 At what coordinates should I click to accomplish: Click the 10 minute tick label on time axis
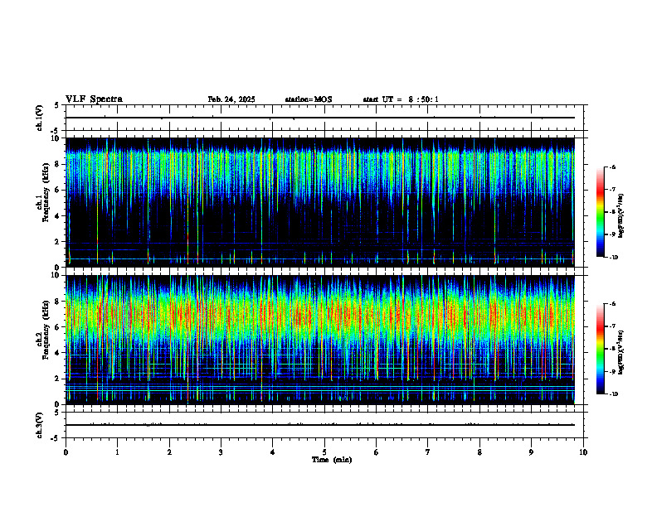(583, 452)
